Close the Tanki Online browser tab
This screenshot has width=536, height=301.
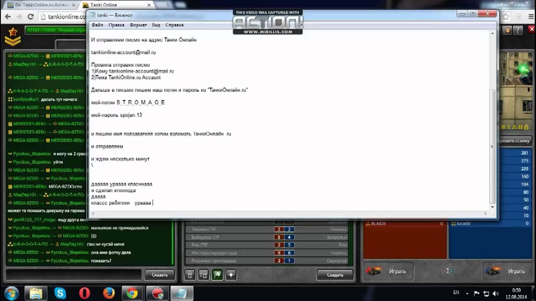(x=149, y=5)
